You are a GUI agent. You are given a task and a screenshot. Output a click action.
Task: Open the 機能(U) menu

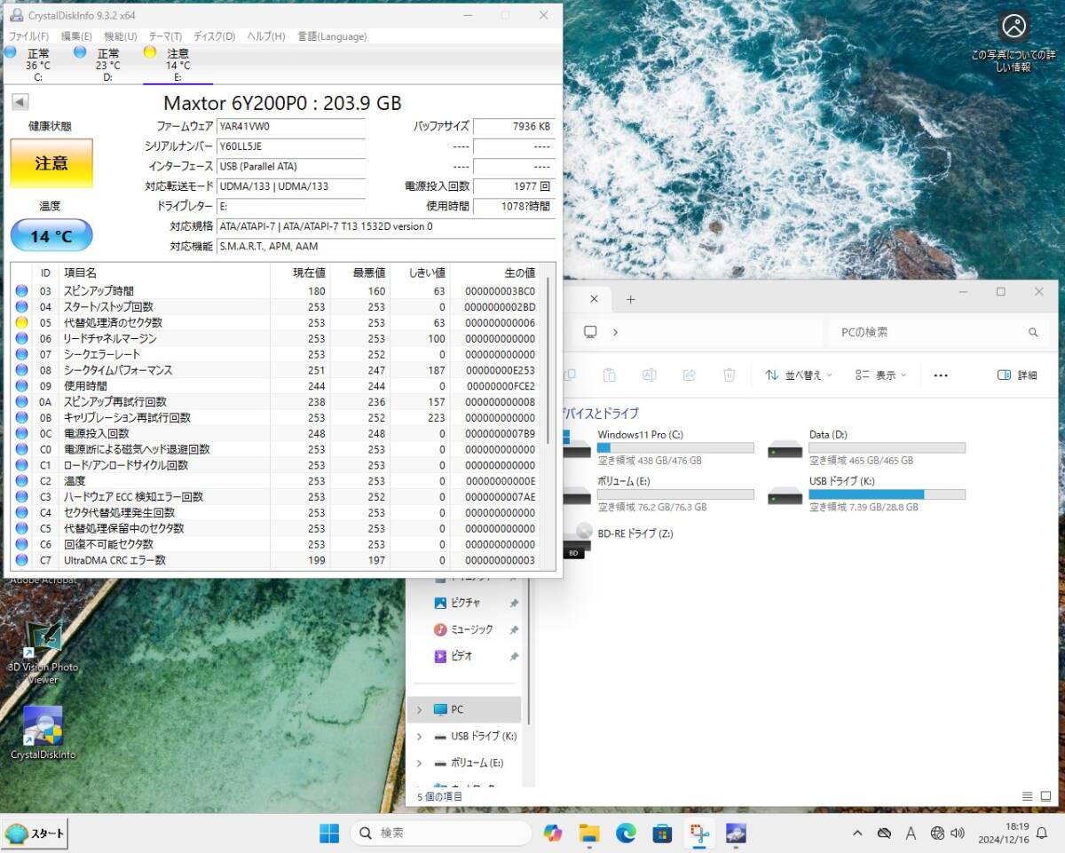(x=120, y=36)
